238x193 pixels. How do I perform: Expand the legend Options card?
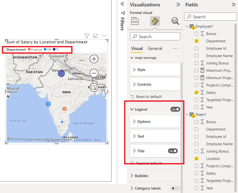(155, 122)
